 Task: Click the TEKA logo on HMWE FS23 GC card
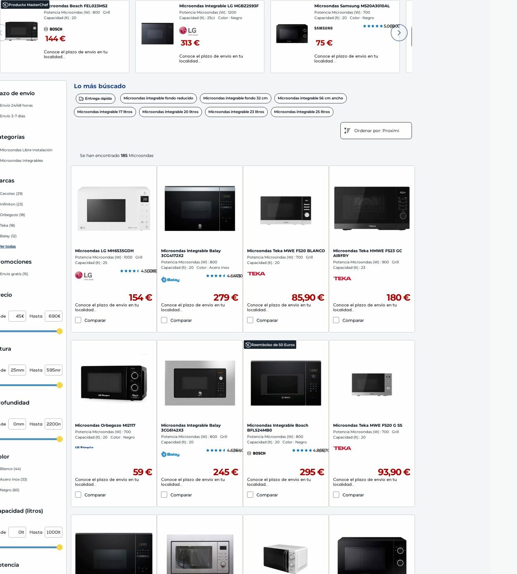[x=342, y=279]
